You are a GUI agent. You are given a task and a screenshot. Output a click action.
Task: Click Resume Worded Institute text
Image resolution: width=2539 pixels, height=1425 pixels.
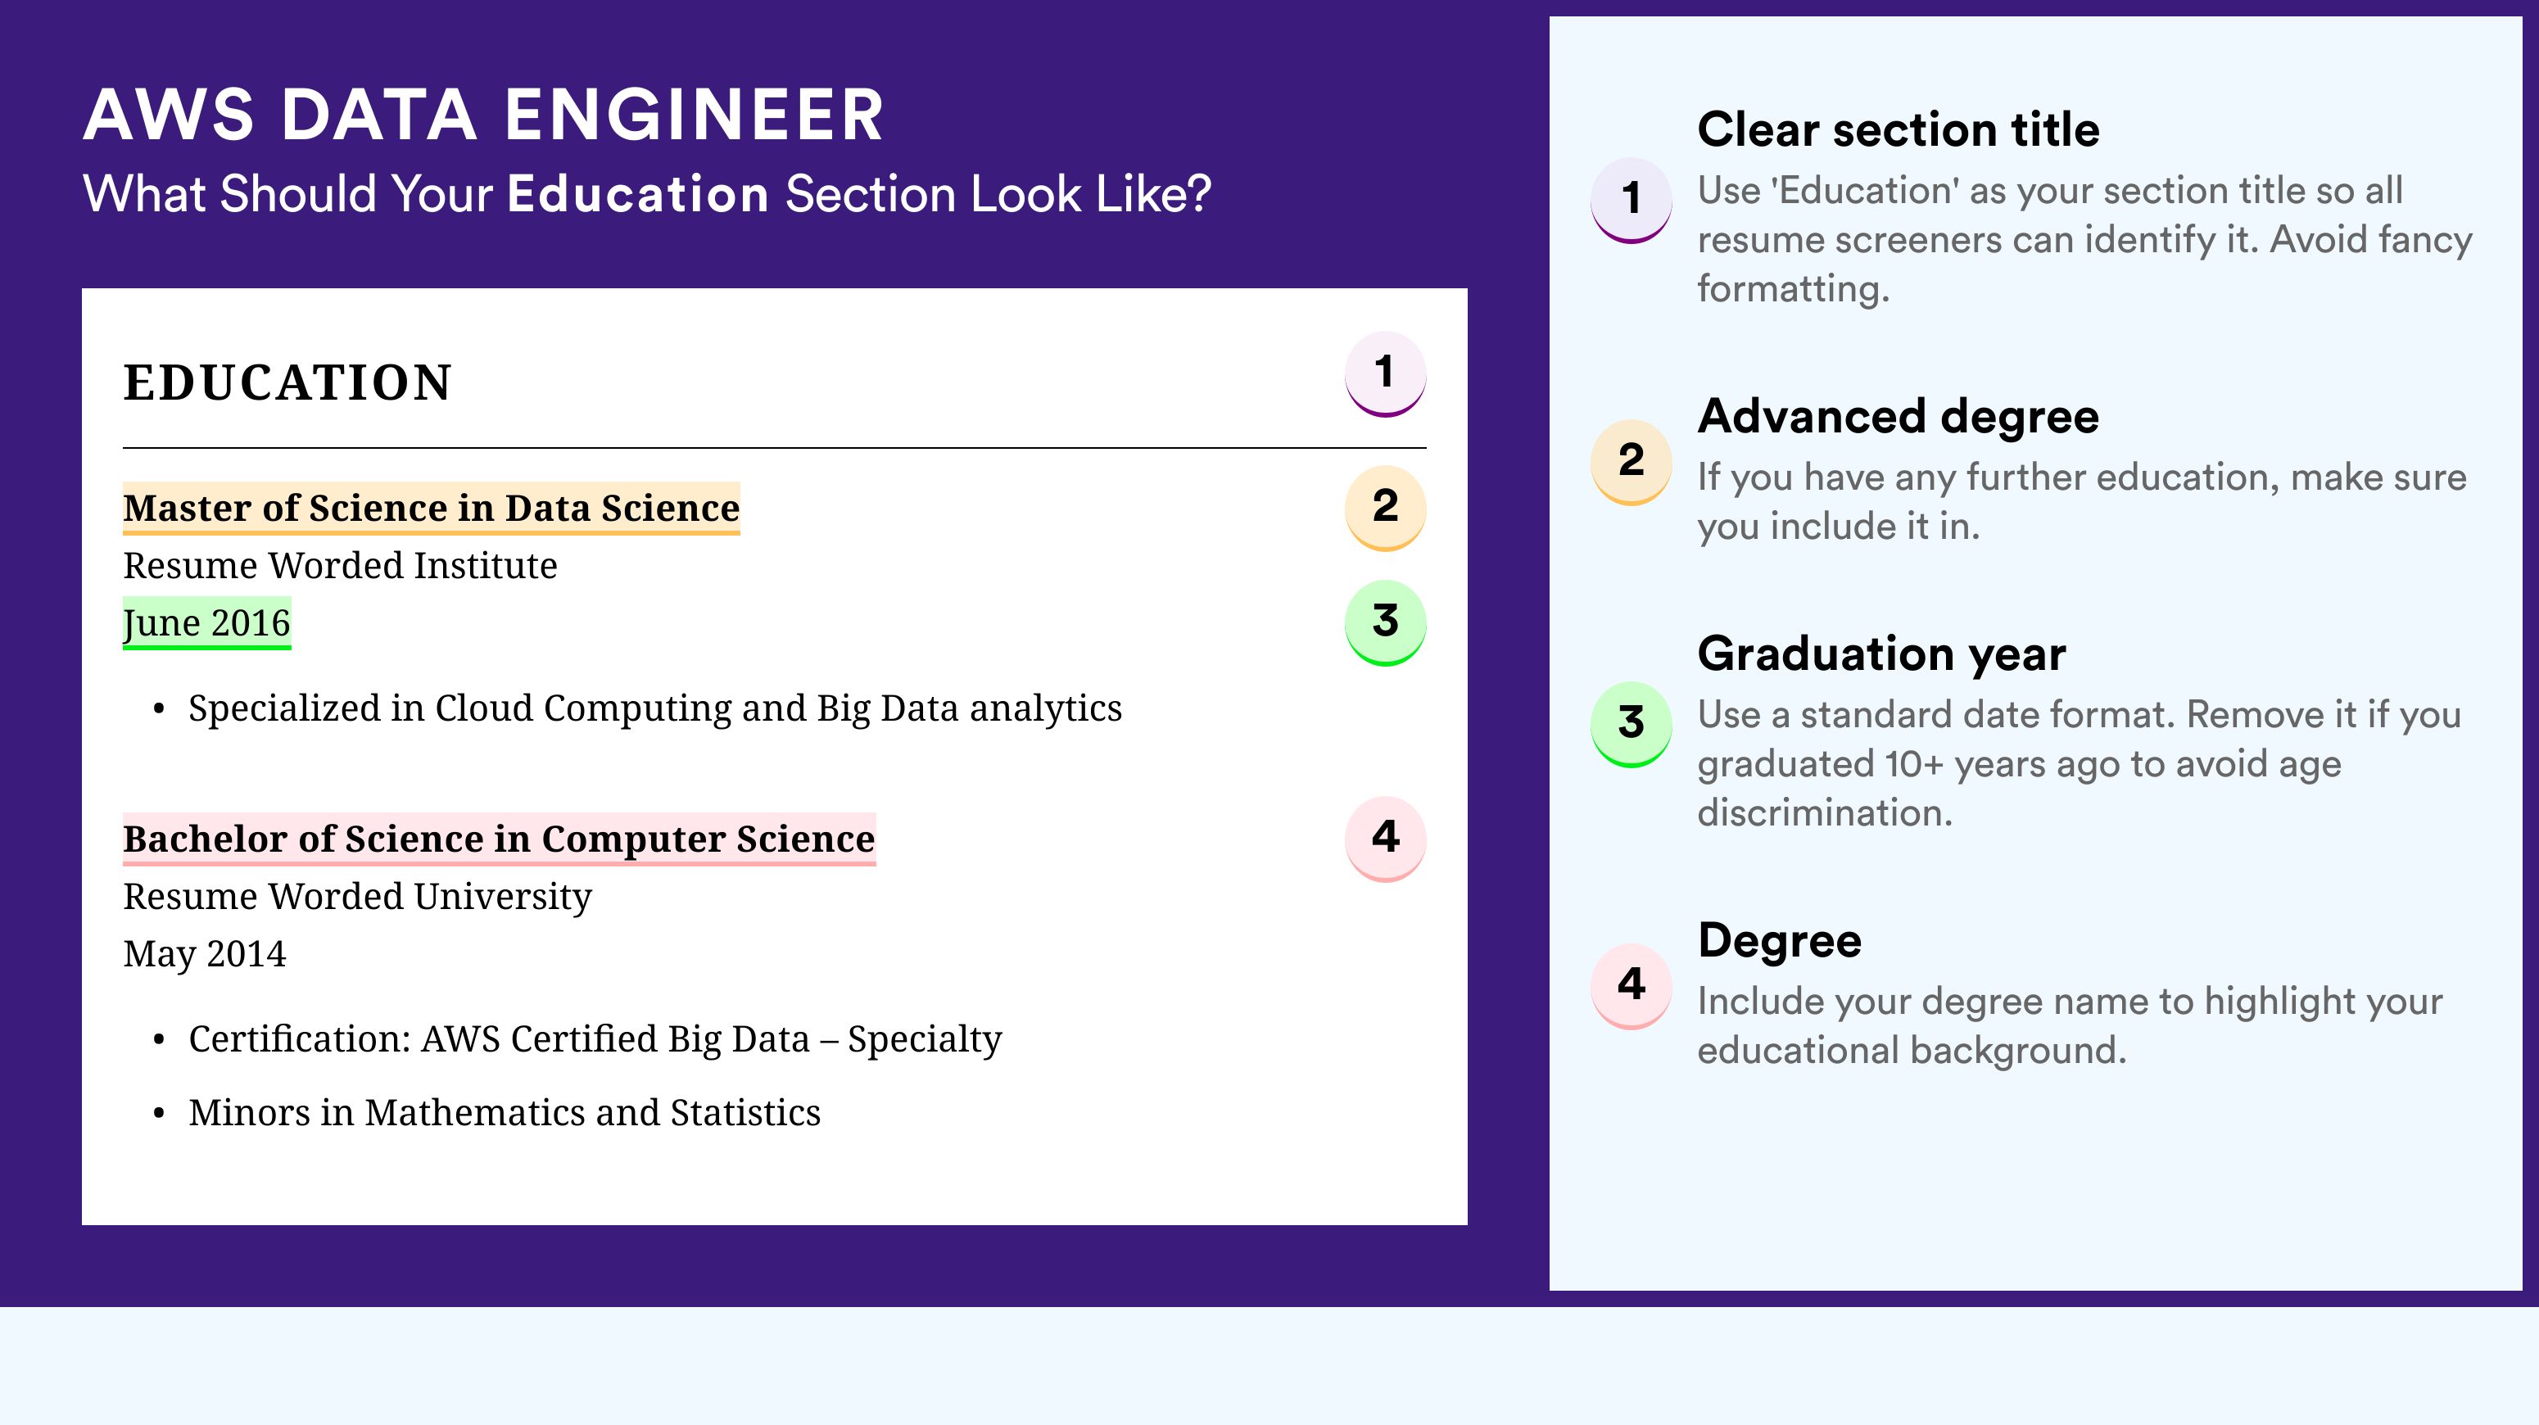tap(340, 566)
